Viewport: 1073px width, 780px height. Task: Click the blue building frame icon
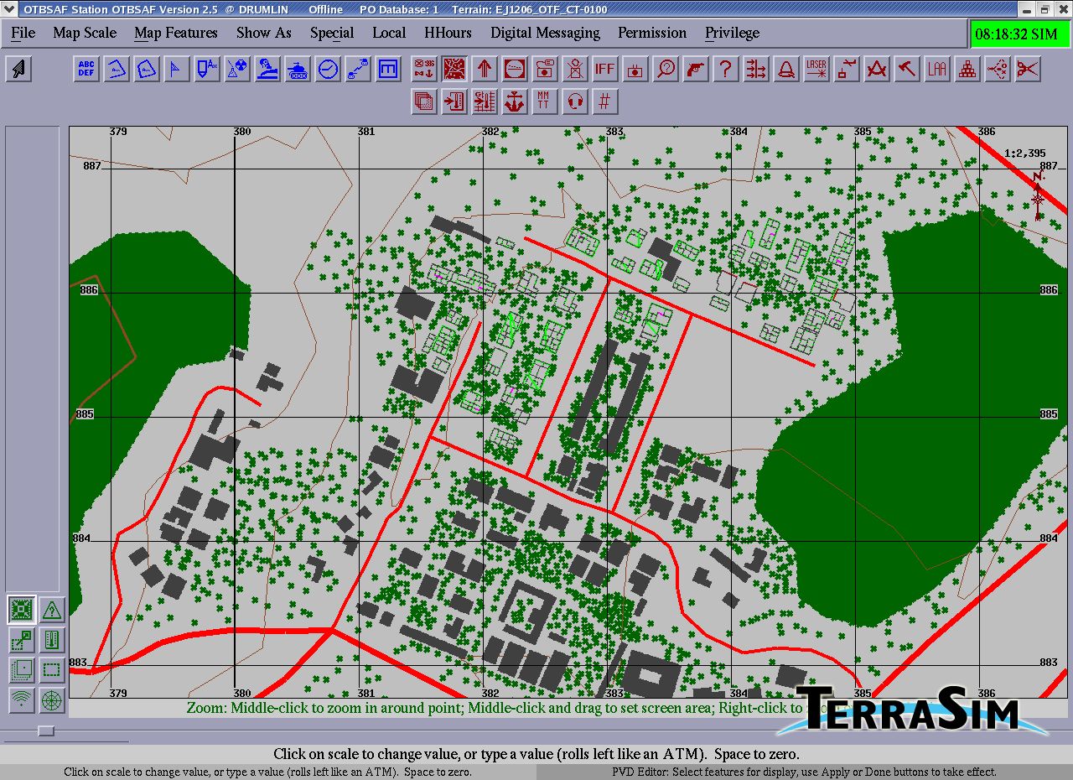(x=388, y=69)
